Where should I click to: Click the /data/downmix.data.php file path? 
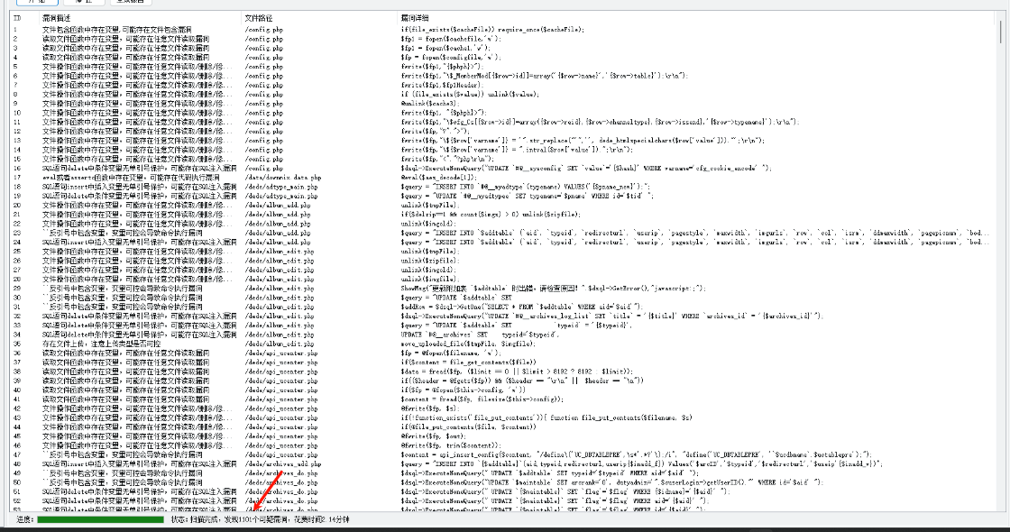(283, 177)
